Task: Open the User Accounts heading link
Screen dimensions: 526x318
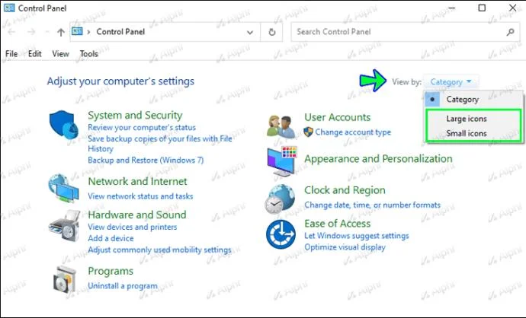Action: click(338, 117)
